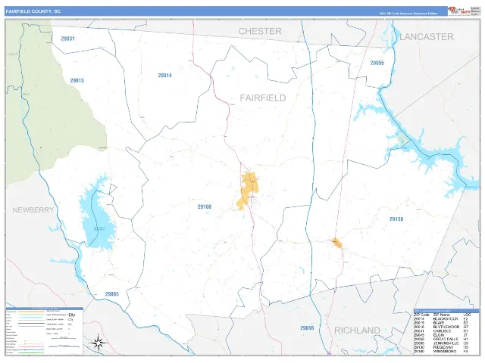Click ZIP code label 29055 on map
Screen dimensions: 485x363
coord(377,63)
